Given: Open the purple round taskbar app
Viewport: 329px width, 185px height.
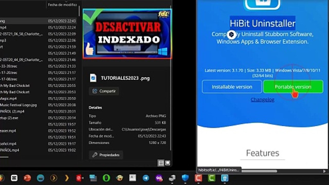Looking at the screenshot, I should coord(159,178).
